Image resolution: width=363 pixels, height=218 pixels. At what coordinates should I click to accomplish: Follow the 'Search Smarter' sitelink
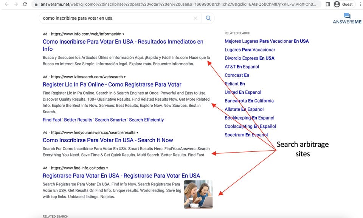[x=111, y=120]
